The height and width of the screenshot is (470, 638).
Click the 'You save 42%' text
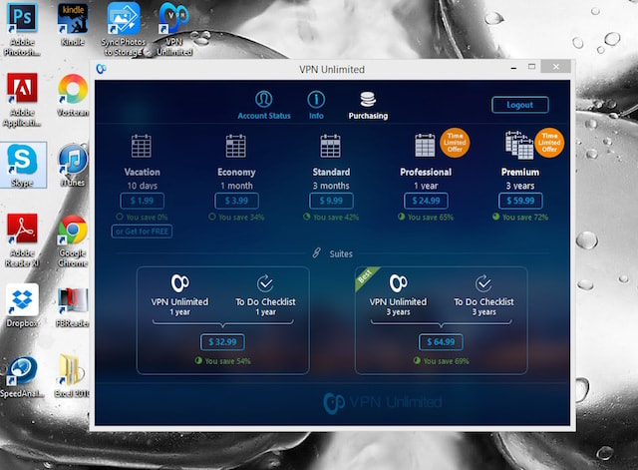pos(336,218)
